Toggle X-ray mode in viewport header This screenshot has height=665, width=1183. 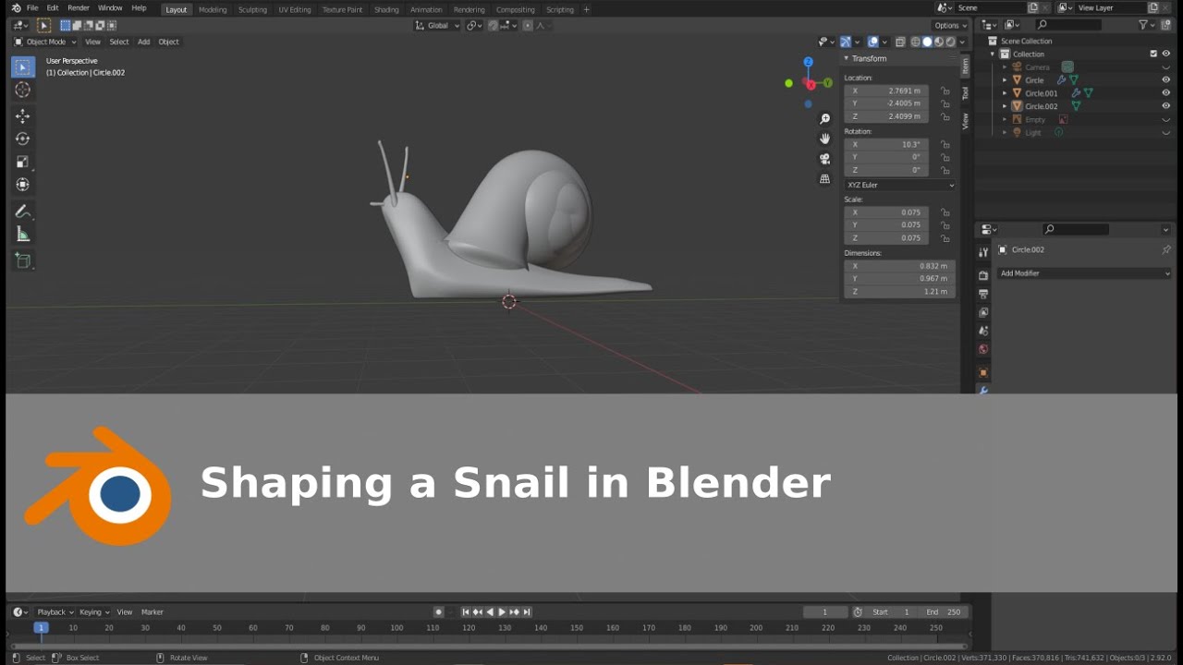pyautogui.click(x=900, y=42)
